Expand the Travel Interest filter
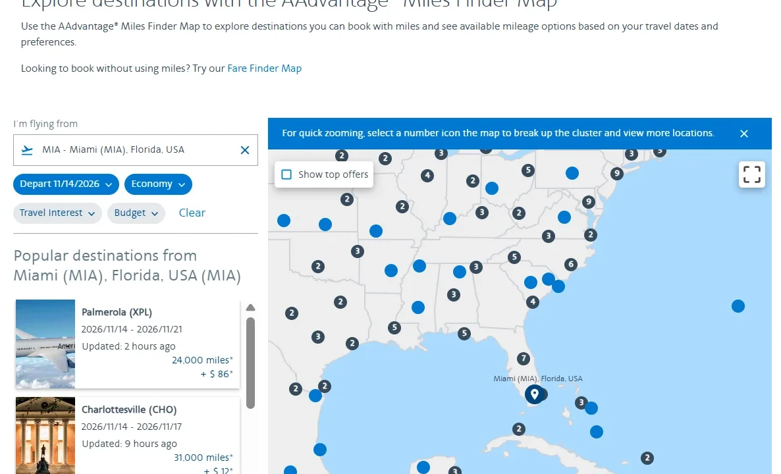Viewport: 781px width, 474px height. 57,213
